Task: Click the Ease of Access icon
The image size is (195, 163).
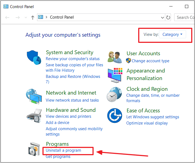Action: coord(115,116)
